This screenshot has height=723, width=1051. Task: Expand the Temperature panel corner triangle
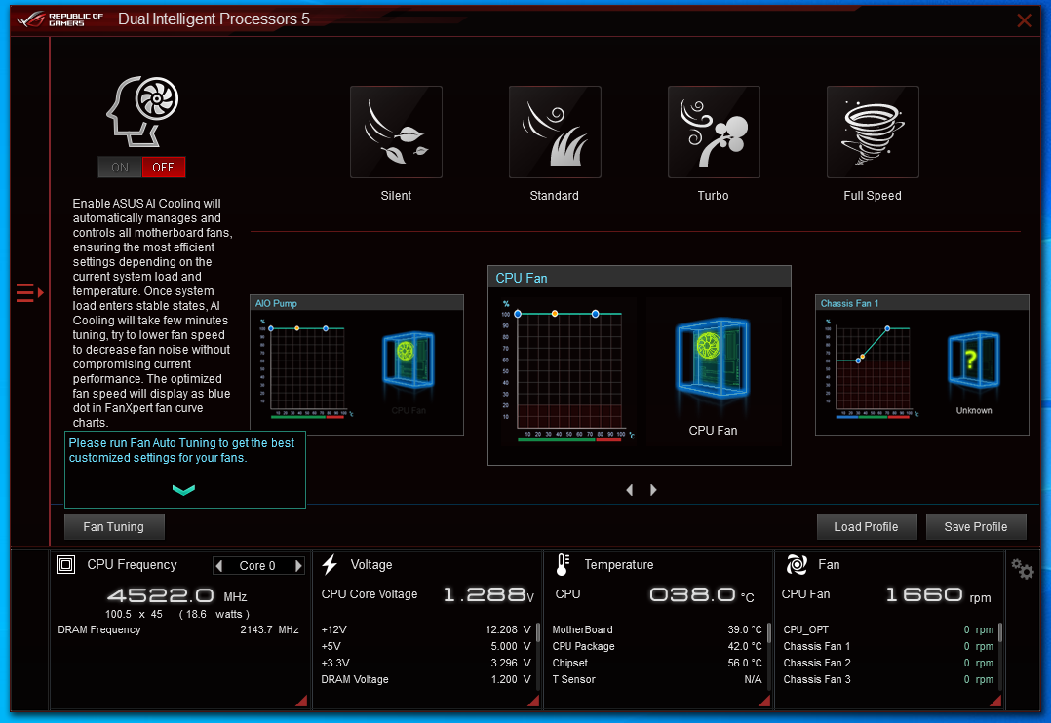tap(765, 701)
